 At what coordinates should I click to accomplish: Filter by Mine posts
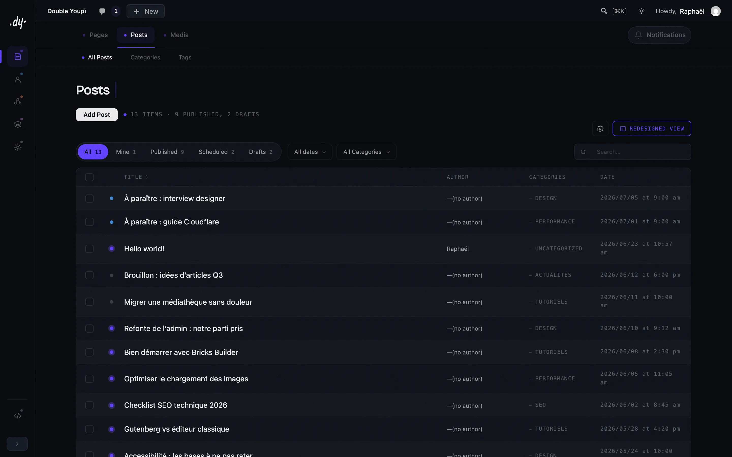pyautogui.click(x=126, y=152)
